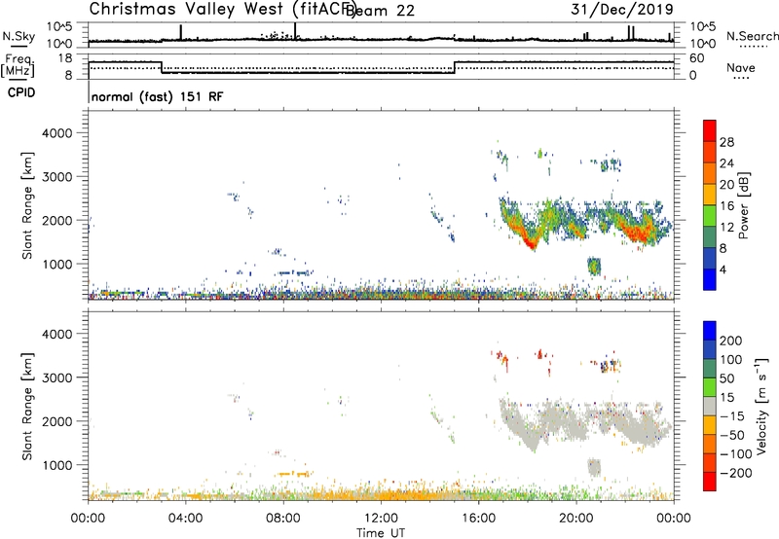Click the date '31/Dec/2019'
Screen dimensions: 779x539
[x=622, y=9]
